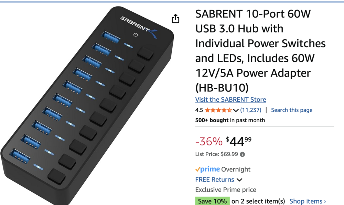Click the Exclusive Prime price text
This screenshot has height=205, width=344.
tap(226, 190)
